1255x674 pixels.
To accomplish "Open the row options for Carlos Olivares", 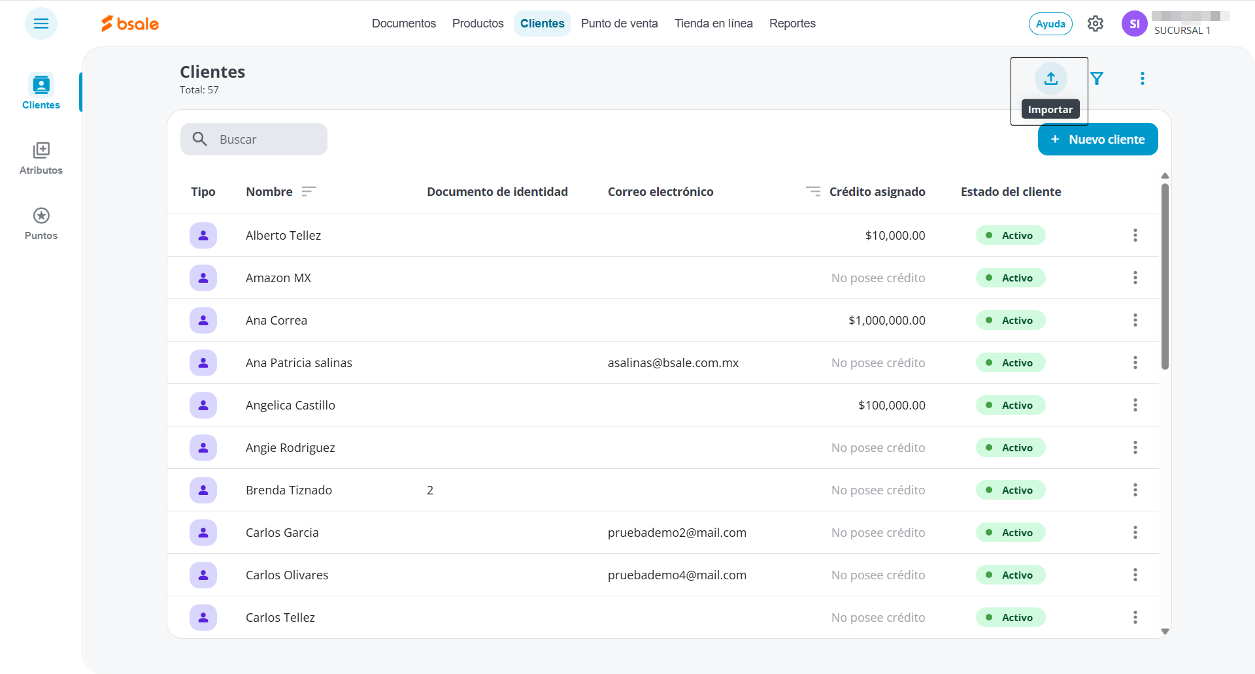I will click(x=1135, y=575).
